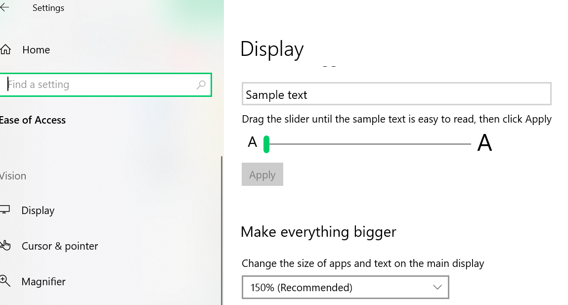
Task: Click the search magnifying glass icon
Action: tap(201, 85)
